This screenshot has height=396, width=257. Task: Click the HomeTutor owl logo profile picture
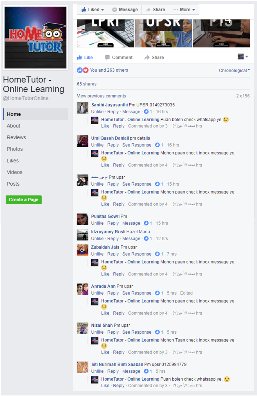[36, 38]
